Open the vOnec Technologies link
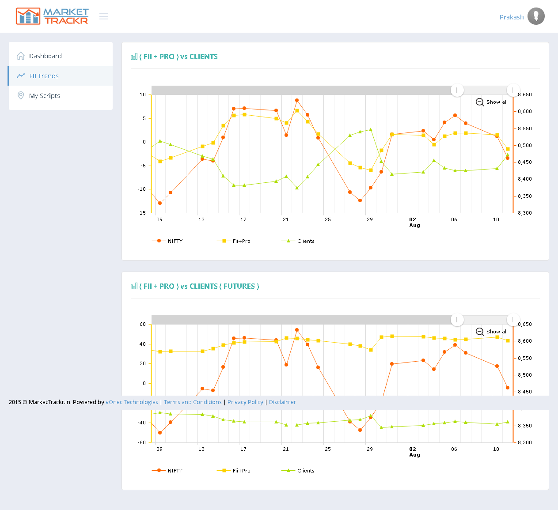Screen dimensions: 558x510 pos(132,402)
